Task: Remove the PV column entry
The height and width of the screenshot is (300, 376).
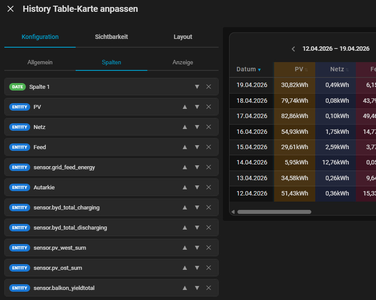Action: 209,107
